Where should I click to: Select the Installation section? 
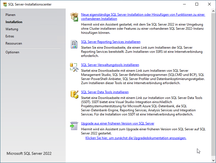click(x=14, y=22)
